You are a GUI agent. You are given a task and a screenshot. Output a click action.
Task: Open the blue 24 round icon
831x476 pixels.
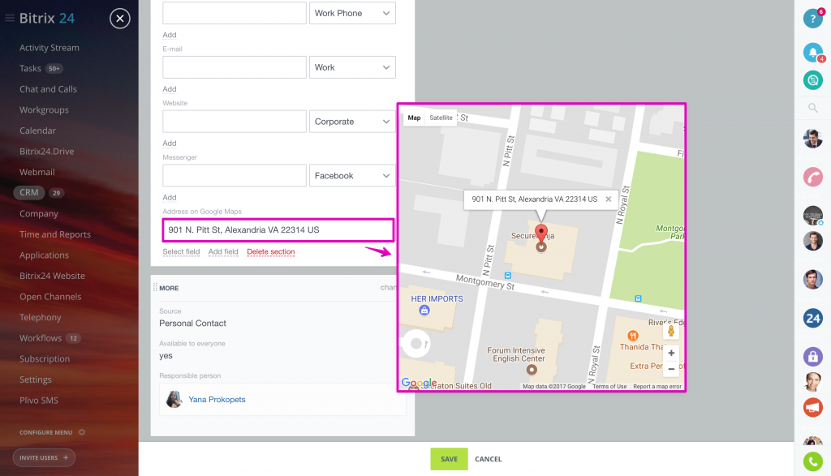click(x=812, y=318)
